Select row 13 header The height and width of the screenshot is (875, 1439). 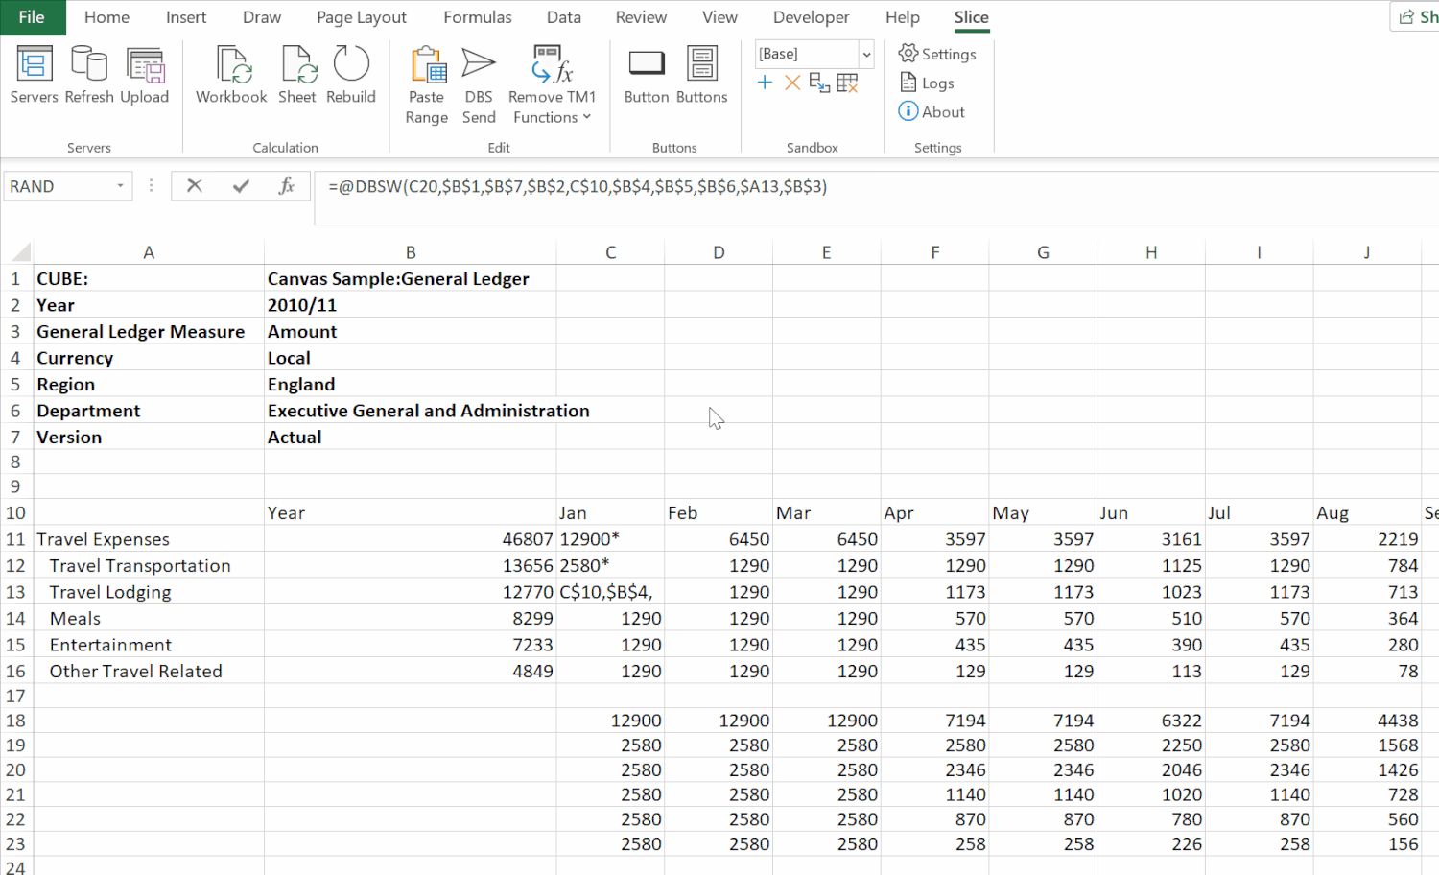click(x=15, y=592)
